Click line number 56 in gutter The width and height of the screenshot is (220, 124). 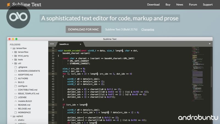coord(53,105)
